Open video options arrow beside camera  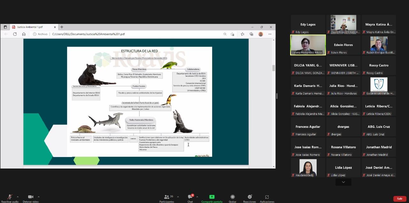(x=39, y=197)
